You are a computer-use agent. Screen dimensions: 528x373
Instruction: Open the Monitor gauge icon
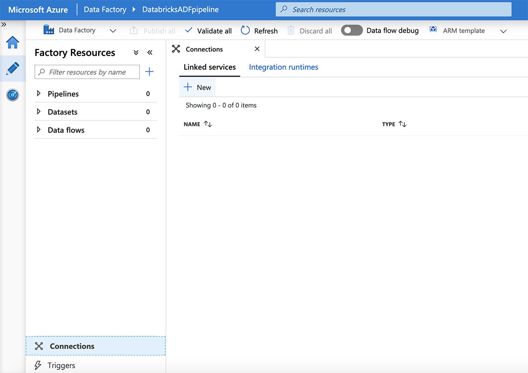pos(12,95)
